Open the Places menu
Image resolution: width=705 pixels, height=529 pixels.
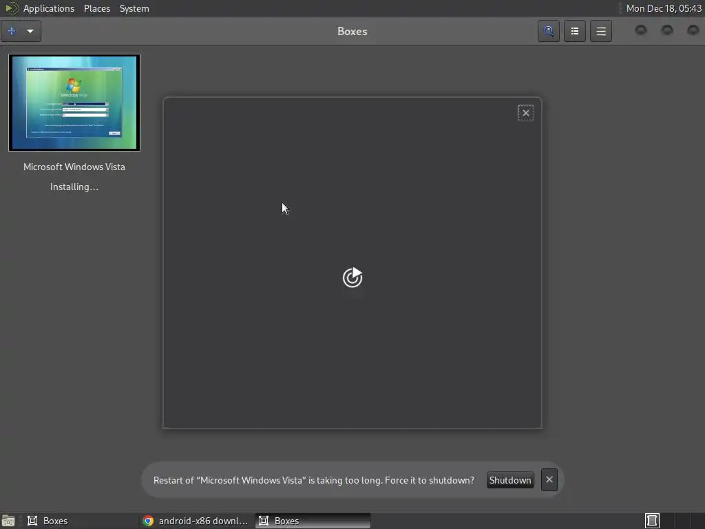click(x=97, y=8)
